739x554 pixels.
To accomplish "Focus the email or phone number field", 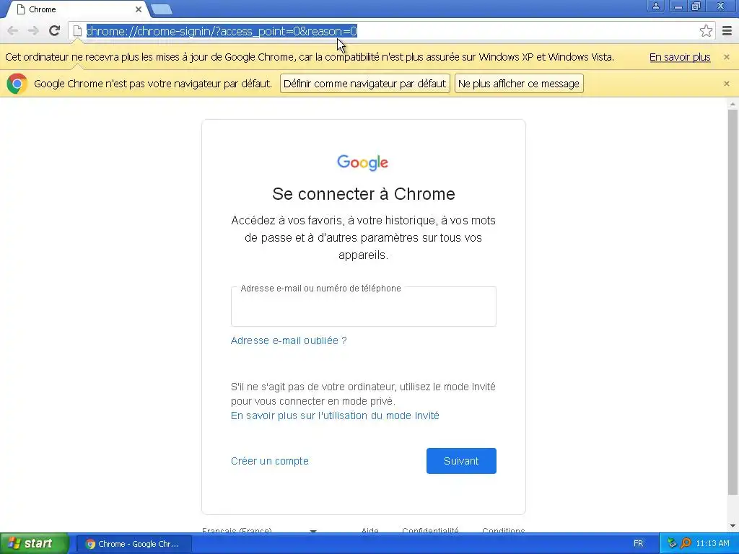I will click(x=364, y=307).
